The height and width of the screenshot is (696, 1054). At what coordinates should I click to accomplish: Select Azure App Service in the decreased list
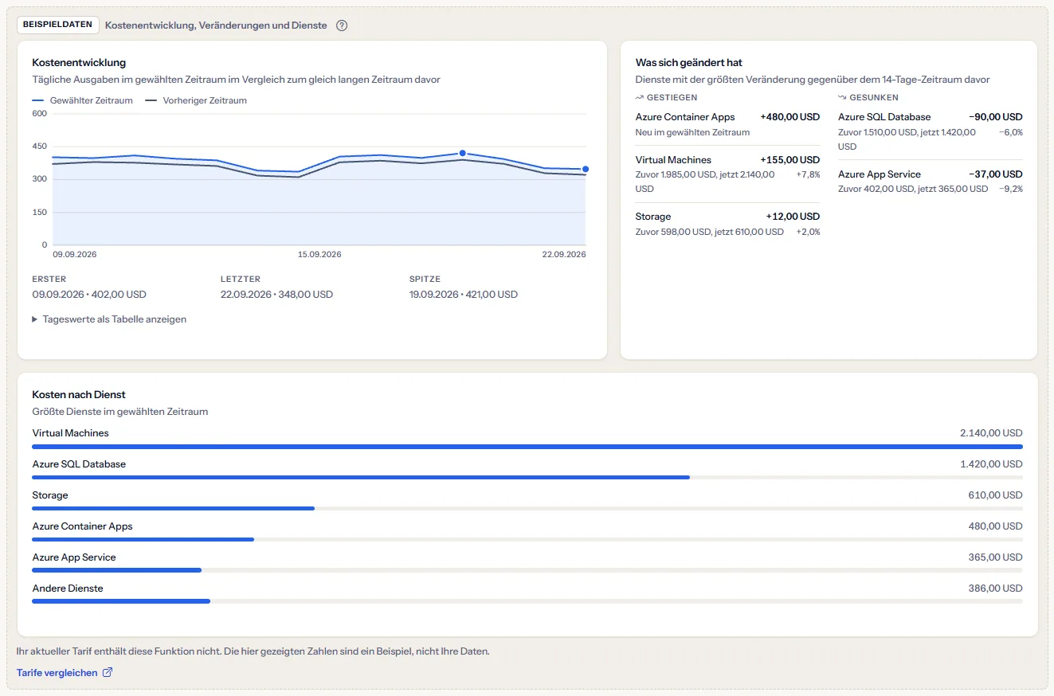[x=931, y=181]
